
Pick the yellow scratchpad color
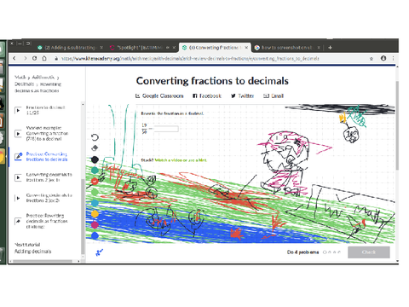(x=95, y=214)
